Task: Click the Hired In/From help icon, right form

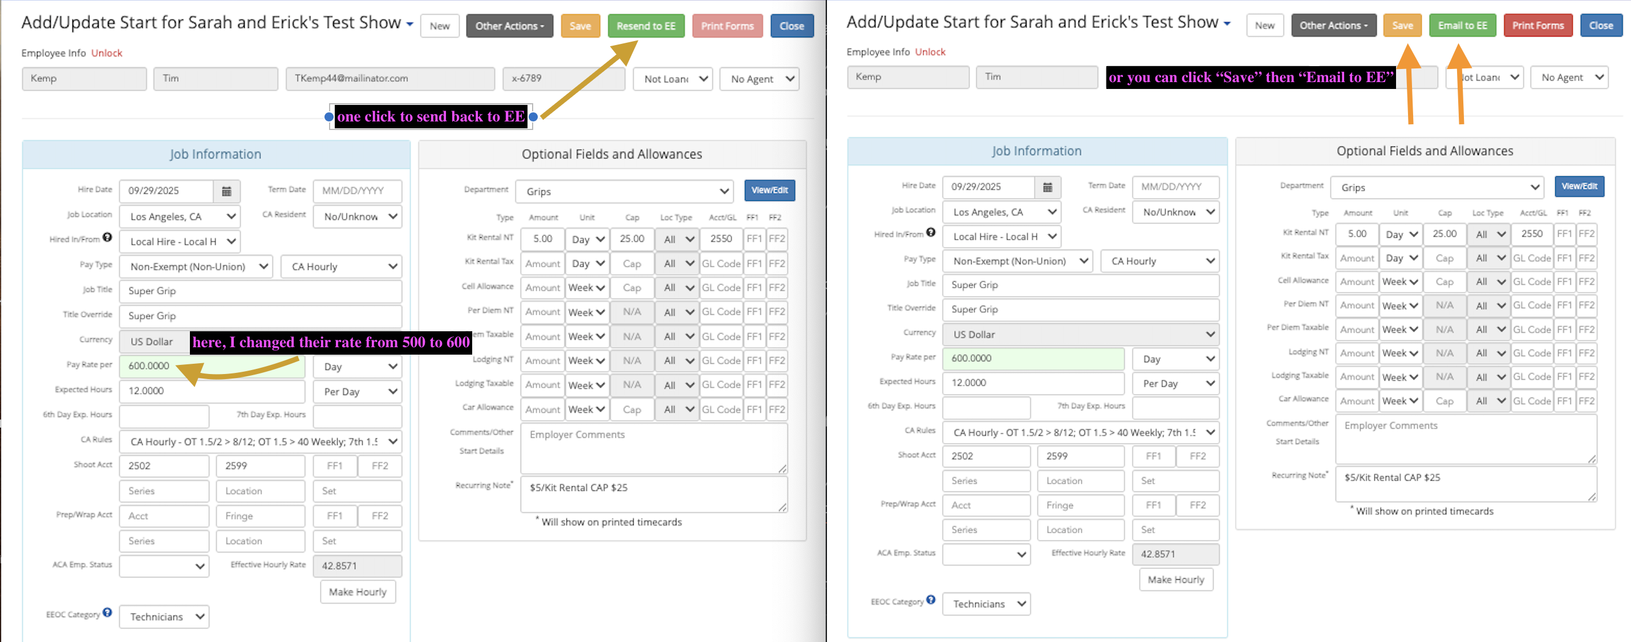Action: [931, 233]
